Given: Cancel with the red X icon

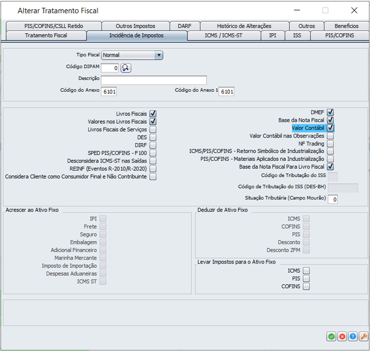Looking at the screenshot, I should tap(342, 336).
